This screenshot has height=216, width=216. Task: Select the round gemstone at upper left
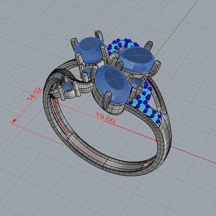click(90, 50)
